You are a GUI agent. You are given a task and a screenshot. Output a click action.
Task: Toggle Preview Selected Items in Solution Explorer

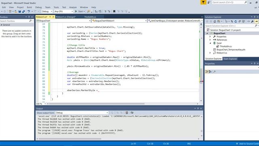click(x=256, y=21)
